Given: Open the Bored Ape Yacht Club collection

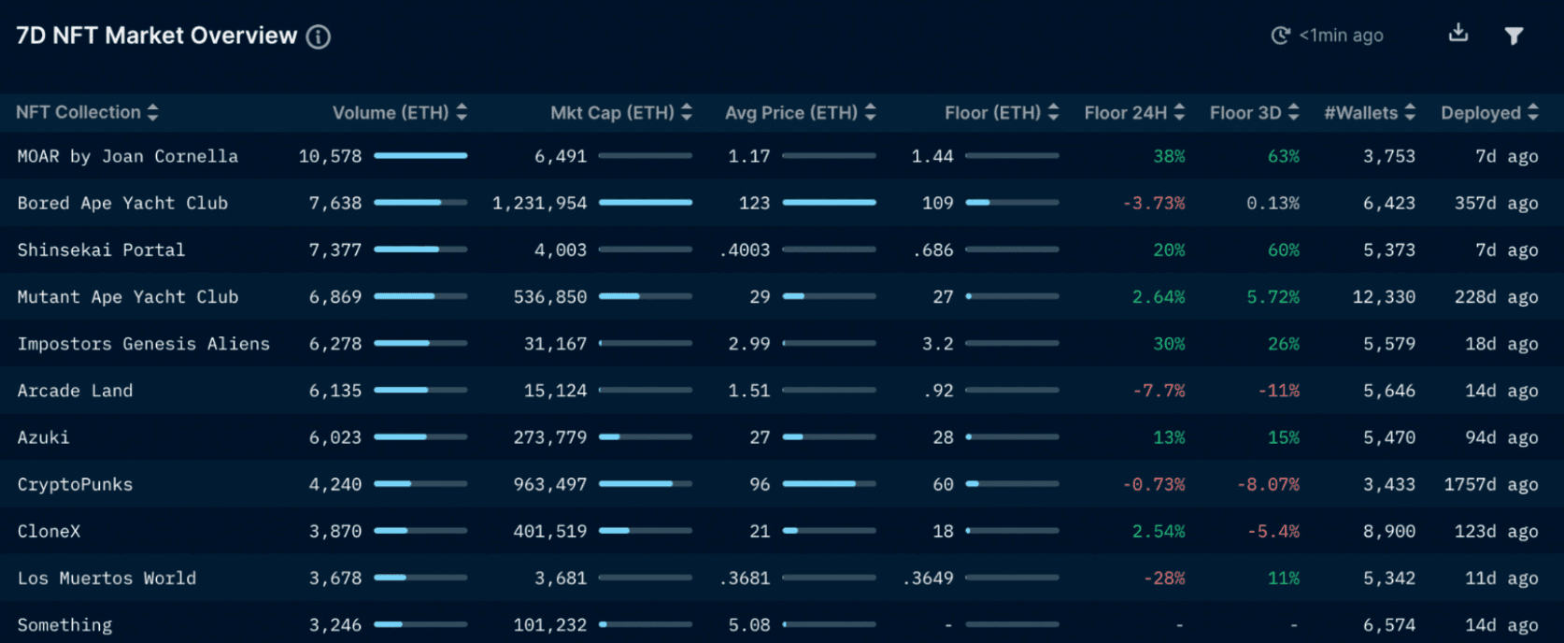Looking at the screenshot, I should (x=122, y=204).
